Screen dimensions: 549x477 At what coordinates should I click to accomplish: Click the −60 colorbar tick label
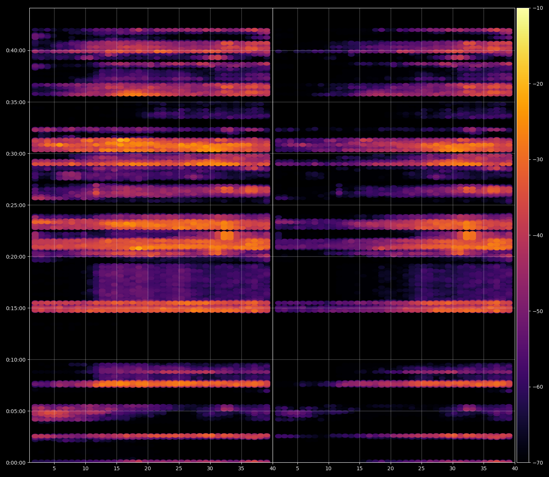[538, 387]
